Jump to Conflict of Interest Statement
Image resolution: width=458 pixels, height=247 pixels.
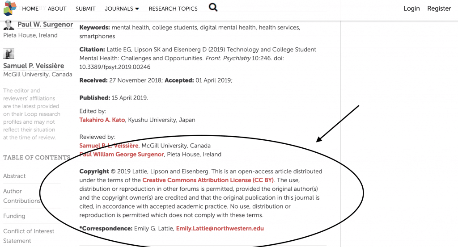29,236
